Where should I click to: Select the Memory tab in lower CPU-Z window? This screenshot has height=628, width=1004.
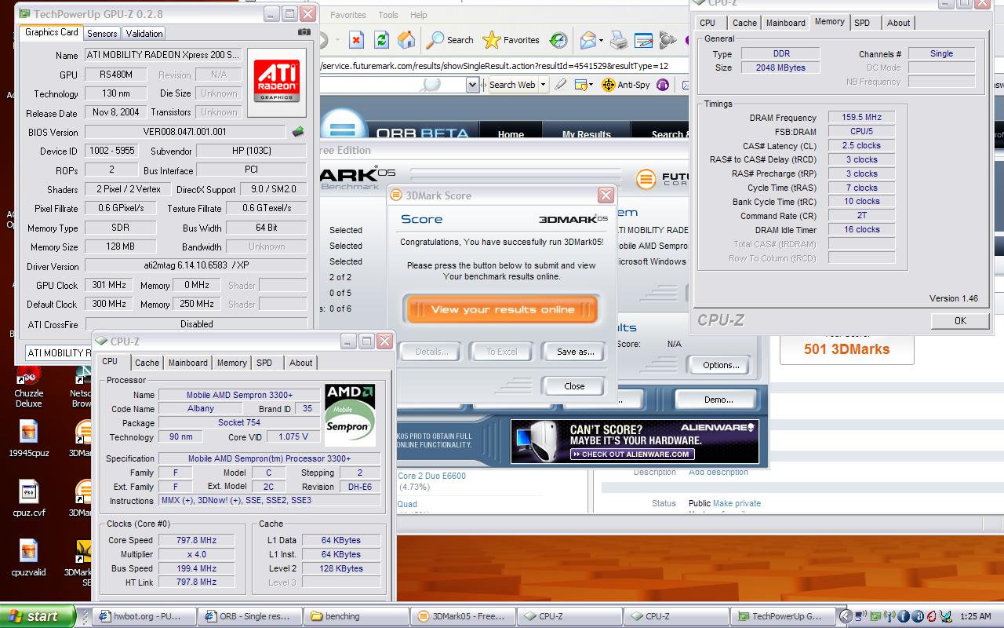[x=231, y=363]
